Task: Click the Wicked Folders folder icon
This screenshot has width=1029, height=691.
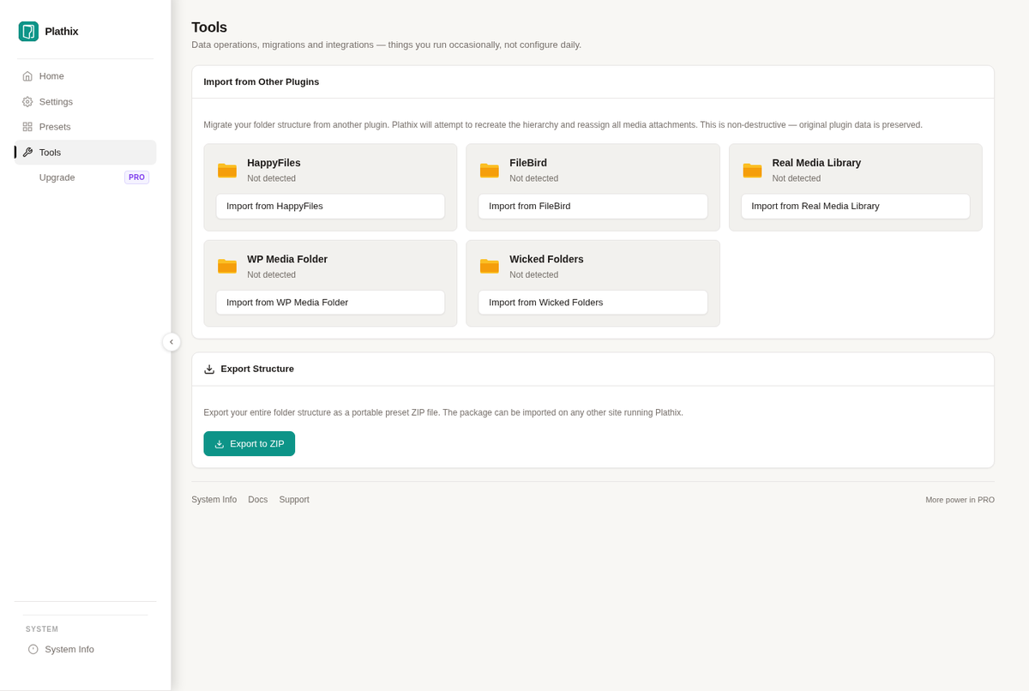Action: [490, 266]
